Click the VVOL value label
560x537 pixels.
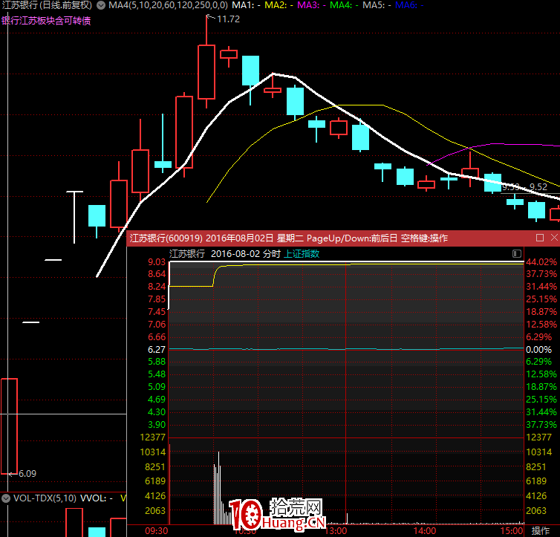(x=96, y=498)
